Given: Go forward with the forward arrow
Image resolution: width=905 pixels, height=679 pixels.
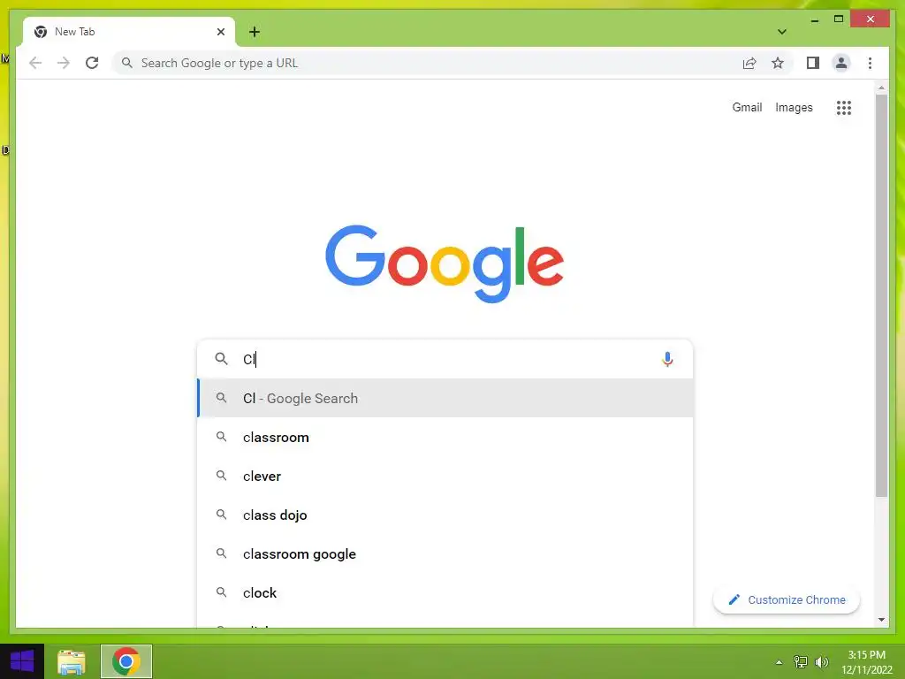Looking at the screenshot, I should pyautogui.click(x=64, y=63).
